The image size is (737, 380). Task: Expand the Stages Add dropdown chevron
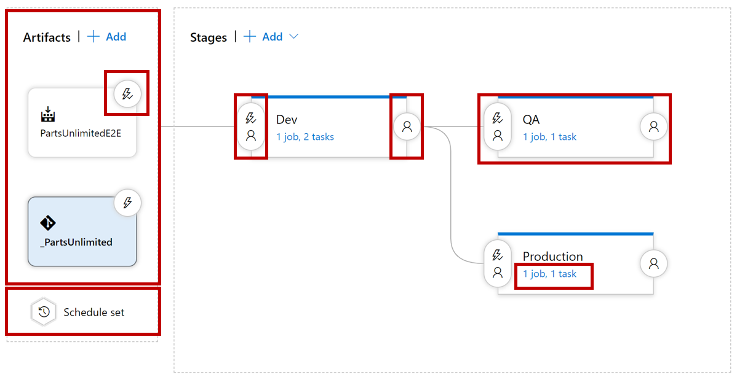coord(294,37)
